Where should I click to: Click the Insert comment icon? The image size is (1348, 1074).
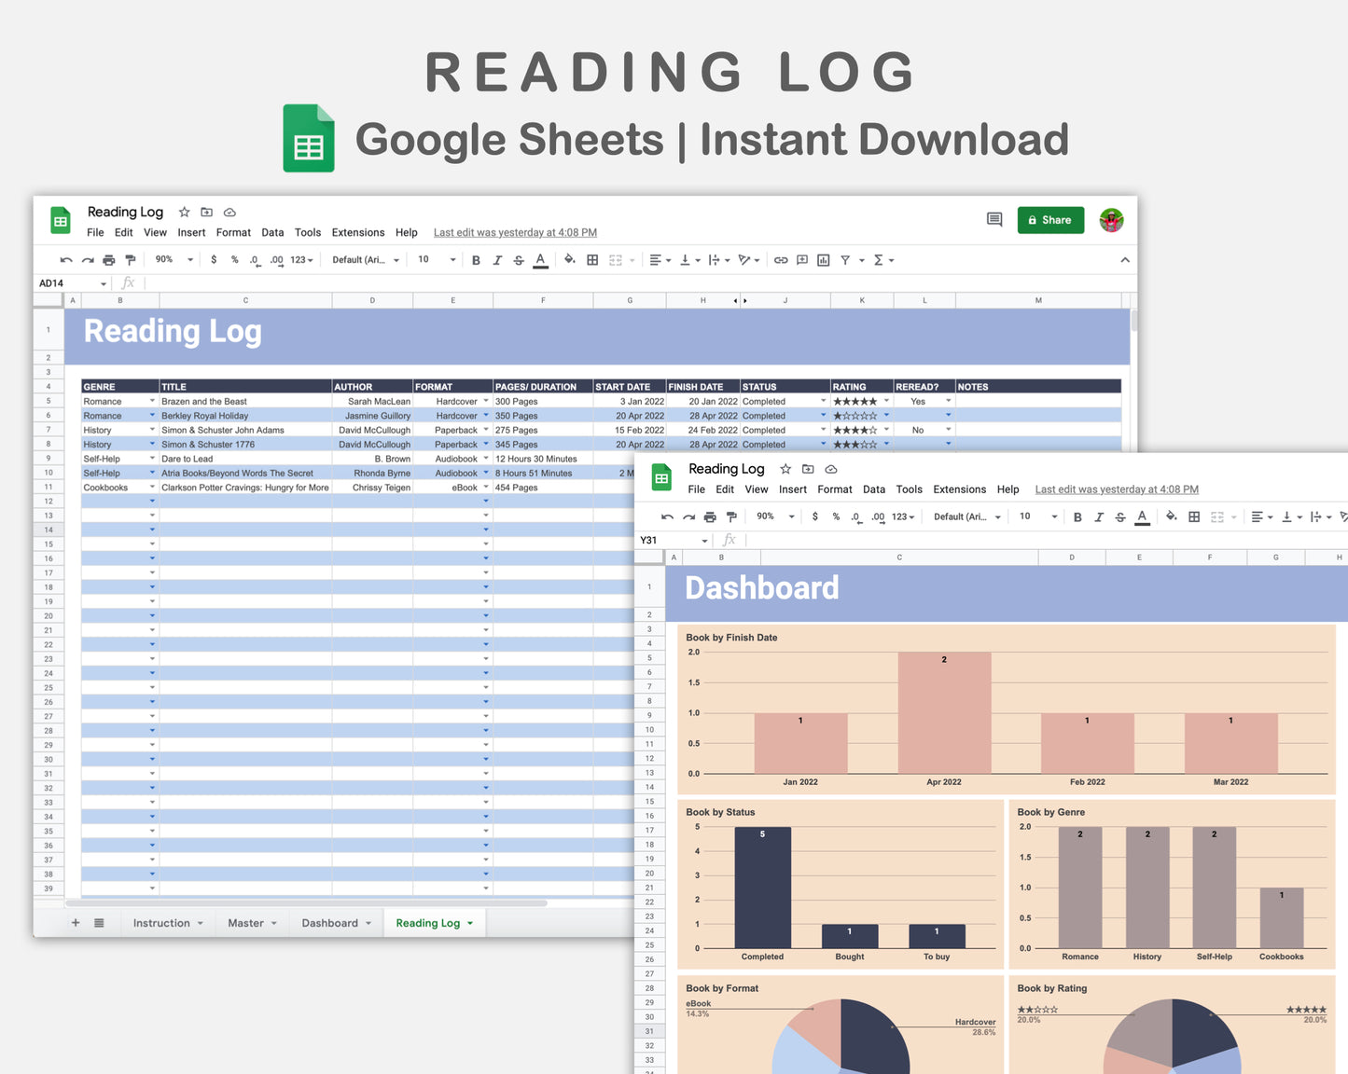pos(801,259)
